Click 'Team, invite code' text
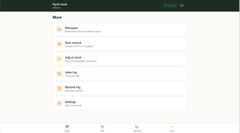 [x=74, y=105]
